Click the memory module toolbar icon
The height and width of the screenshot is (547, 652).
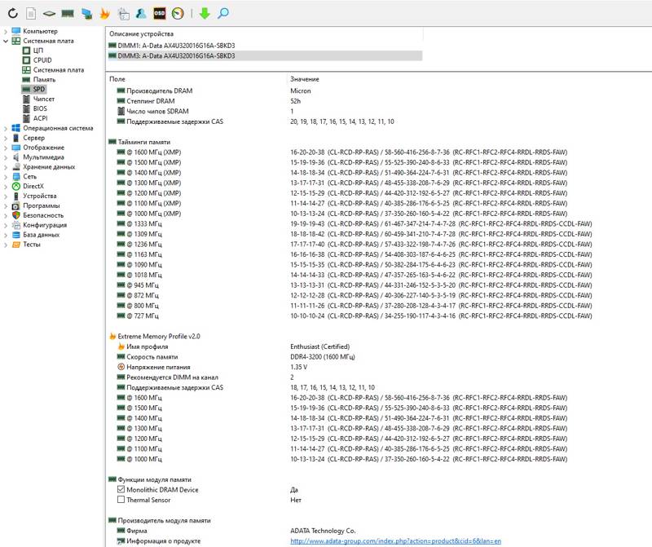pos(68,14)
